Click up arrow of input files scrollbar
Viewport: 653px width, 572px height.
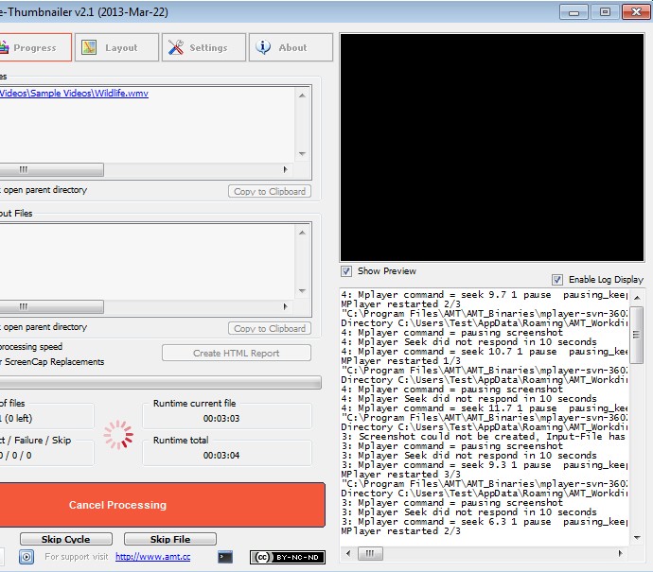coord(302,95)
